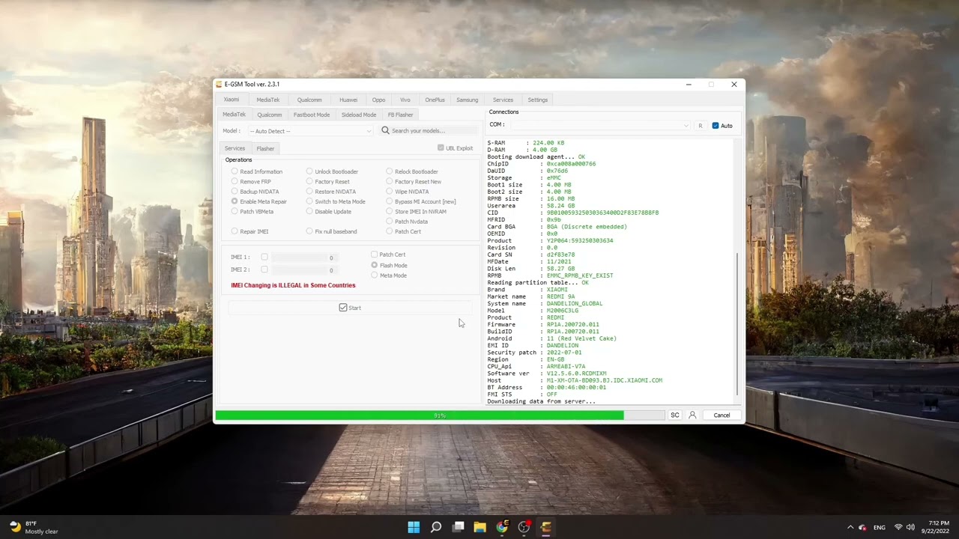Click the Start button
Image resolution: width=959 pixels, height=539 pixels.
(350, 308)
